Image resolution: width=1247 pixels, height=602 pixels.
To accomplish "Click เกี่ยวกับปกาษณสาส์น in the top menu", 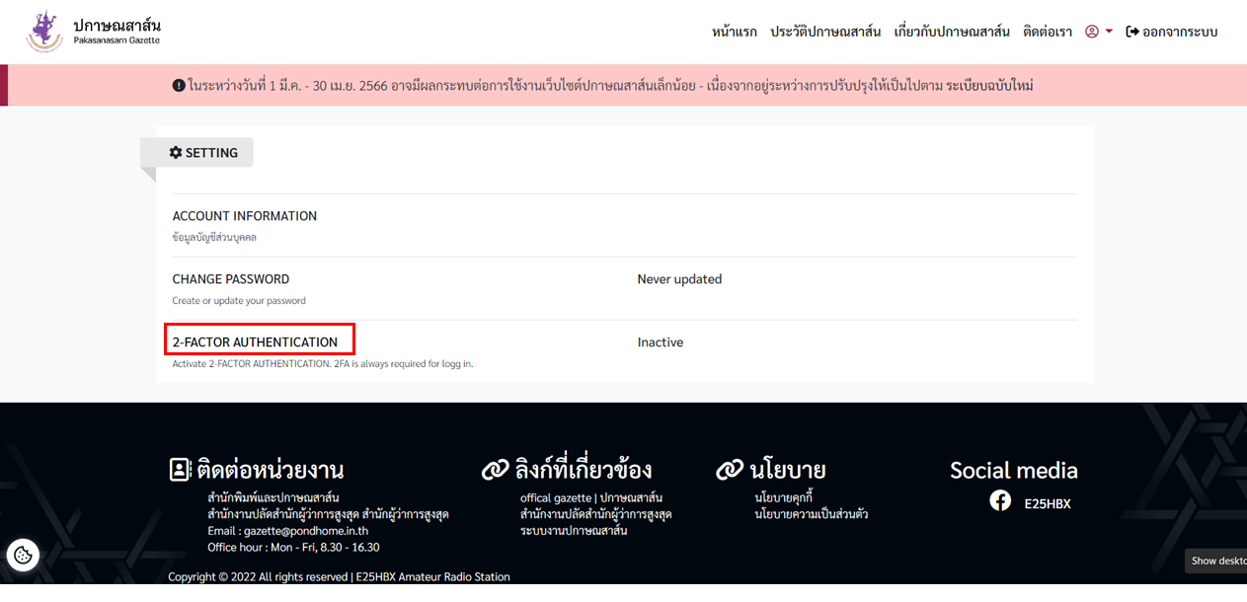I will click(x=950, y=31).
